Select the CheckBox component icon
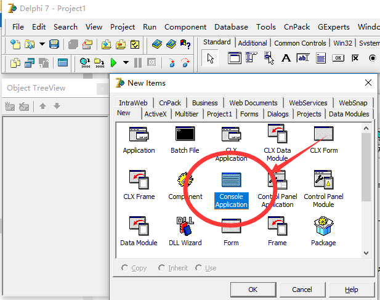The width and height of the screenshot is (380, 300). (x=355, y=58)
